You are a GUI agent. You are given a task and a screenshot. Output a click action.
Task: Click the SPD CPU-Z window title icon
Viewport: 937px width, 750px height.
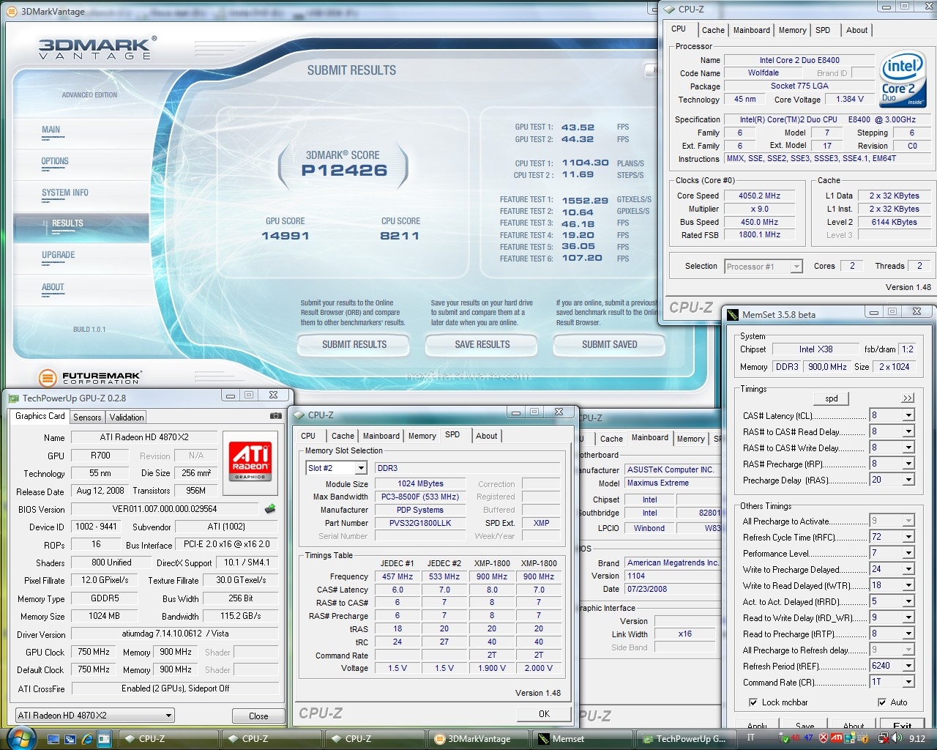(299, 415)
